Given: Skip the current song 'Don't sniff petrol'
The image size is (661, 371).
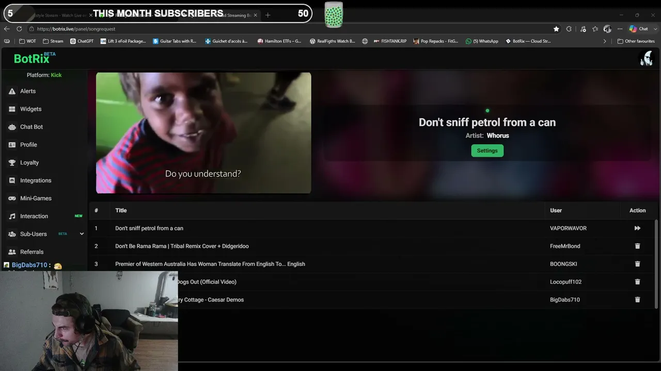Looking at the screenshot, I should click(637, 228).
